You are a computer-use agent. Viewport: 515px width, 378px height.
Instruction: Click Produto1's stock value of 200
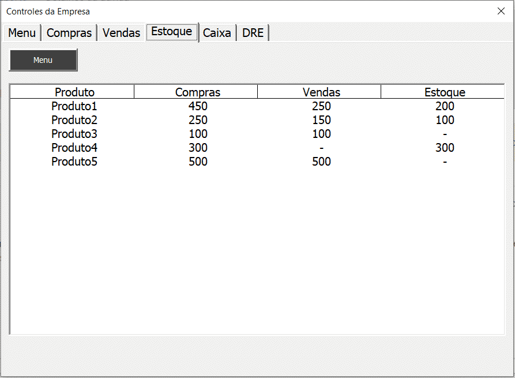[444, 106]
